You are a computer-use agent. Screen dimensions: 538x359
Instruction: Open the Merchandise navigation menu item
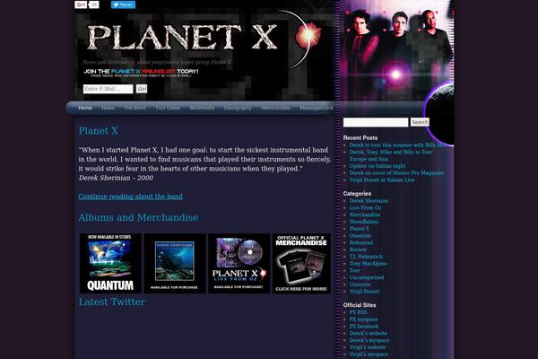pos(276,108)
